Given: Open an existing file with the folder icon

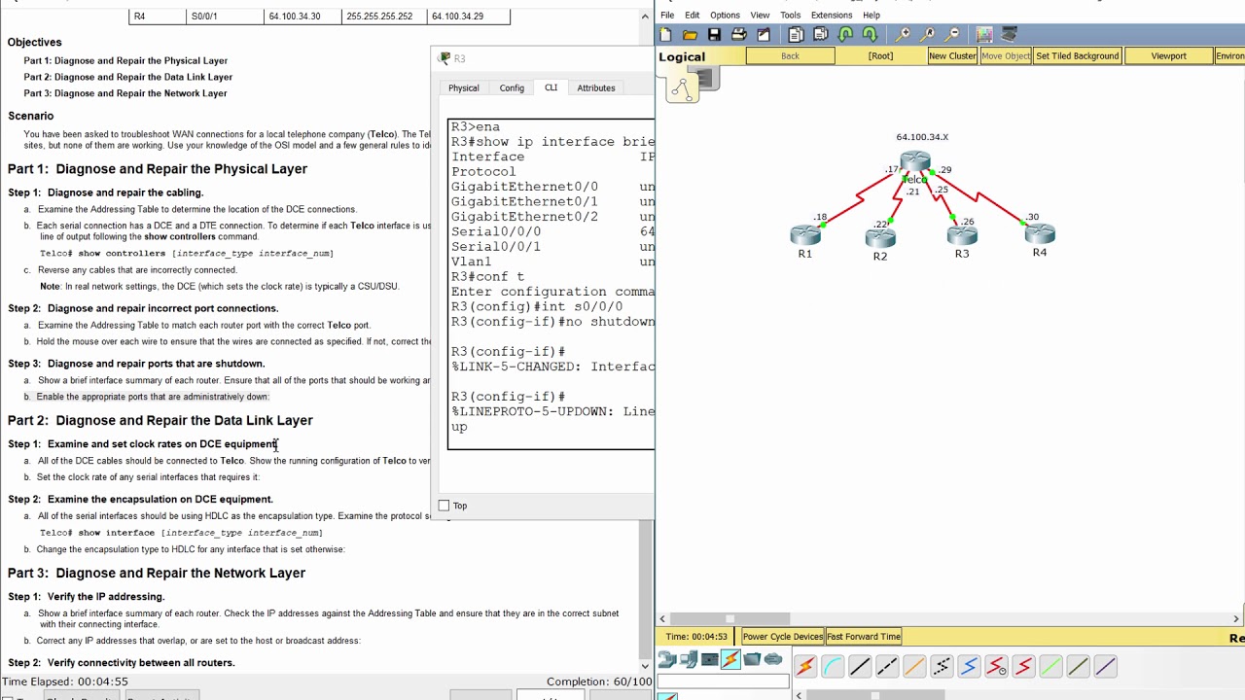Looking at the screenshot, I should 690,35.
